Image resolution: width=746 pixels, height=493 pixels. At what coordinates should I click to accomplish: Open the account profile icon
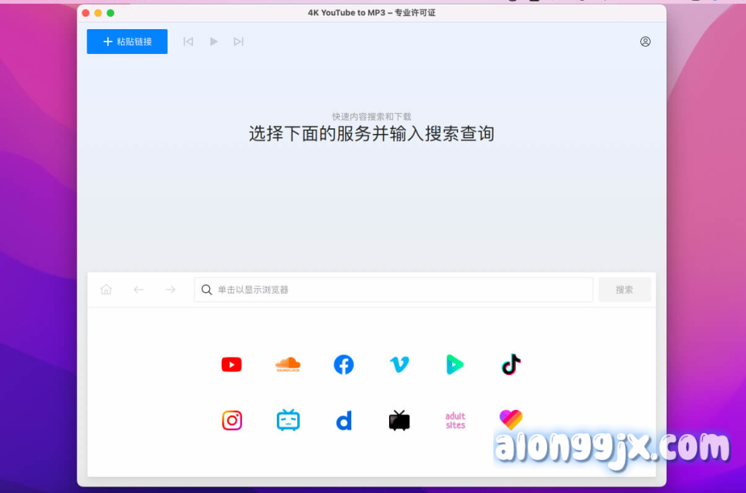(x=645, y=42)
